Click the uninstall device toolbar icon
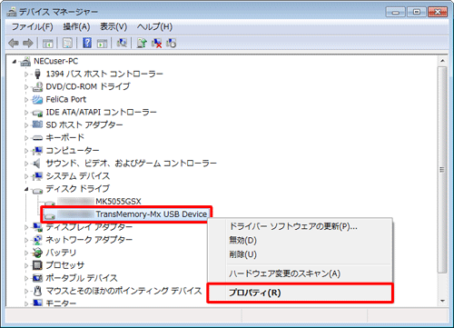This screenshot has width=454, height=328. point(171,43)
